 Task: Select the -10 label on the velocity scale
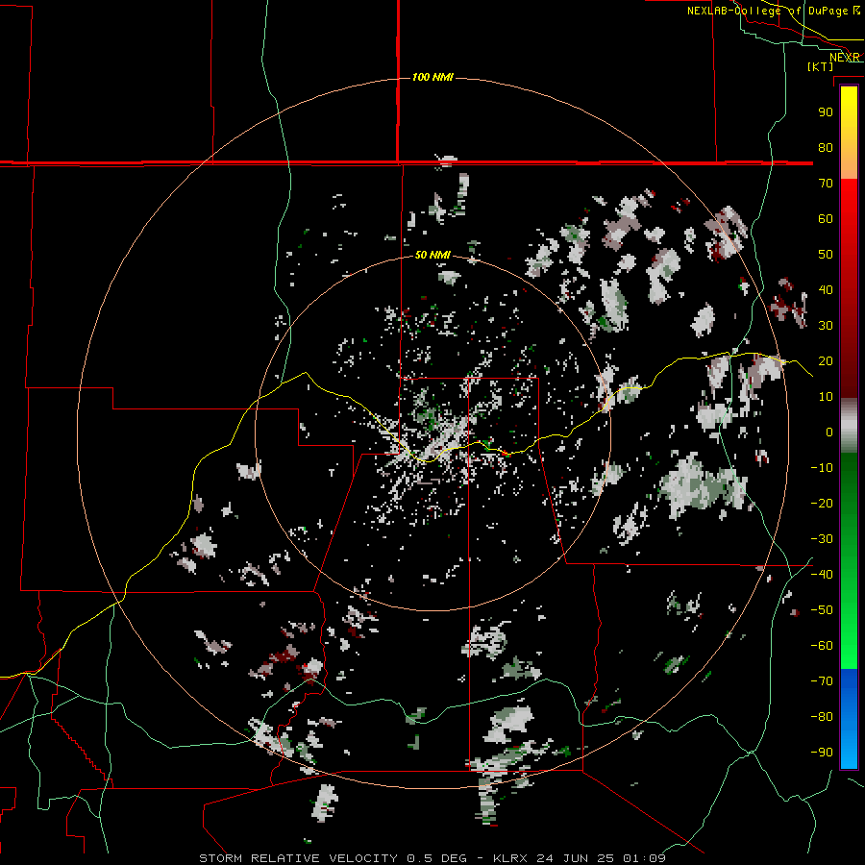tap(822, 468)
